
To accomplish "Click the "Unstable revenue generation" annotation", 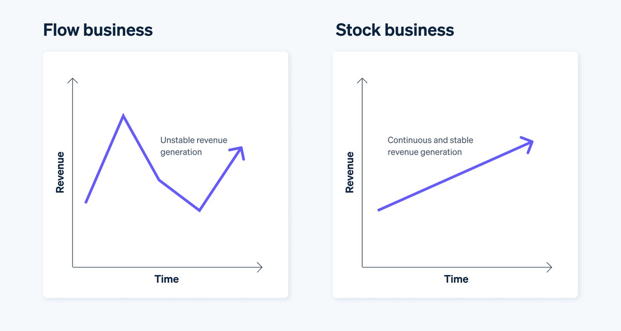I will pos(194,146).
